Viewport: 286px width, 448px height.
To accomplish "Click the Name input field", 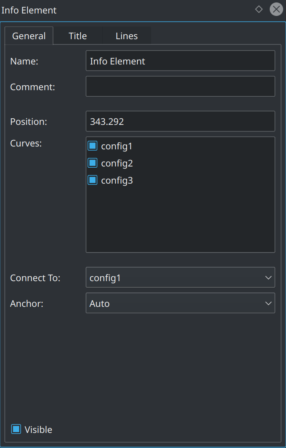I will click(x=180, y=61).
